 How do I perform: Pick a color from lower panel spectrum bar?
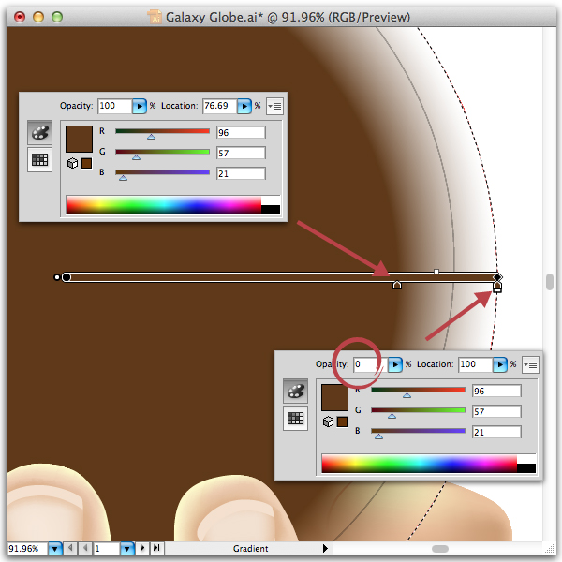tap(419, 464)
